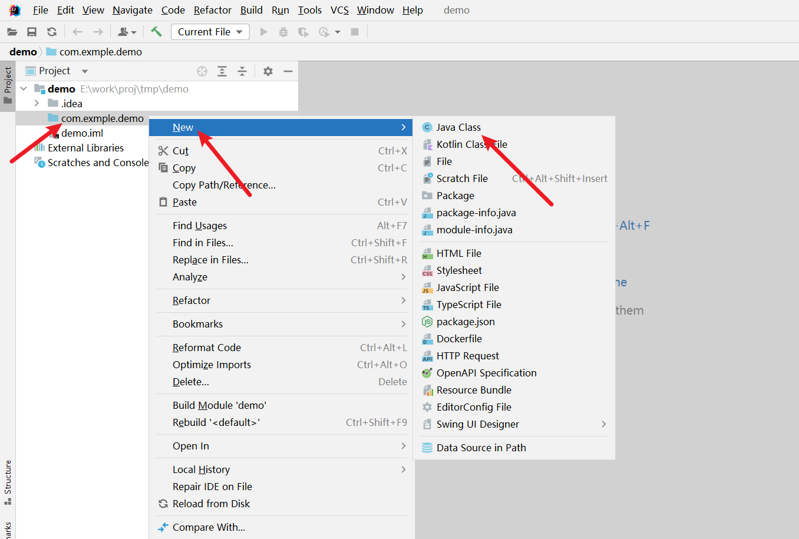Open the Profiler run dropdown arrow

338,32
